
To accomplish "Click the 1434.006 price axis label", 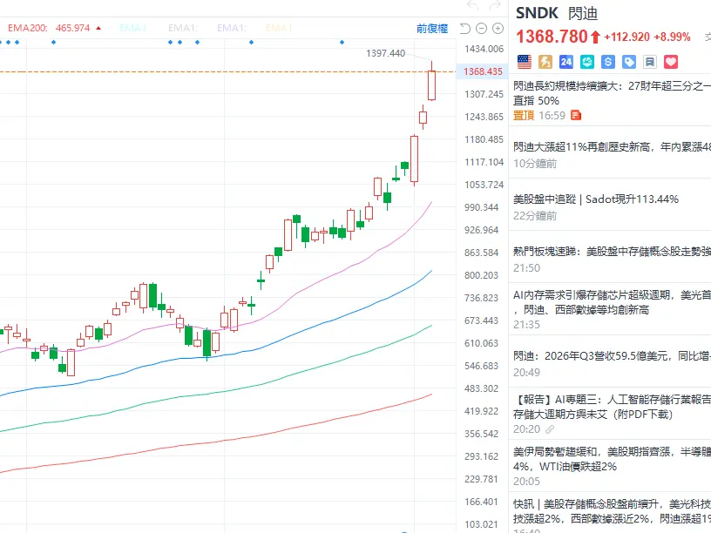I will coord(484,49).
